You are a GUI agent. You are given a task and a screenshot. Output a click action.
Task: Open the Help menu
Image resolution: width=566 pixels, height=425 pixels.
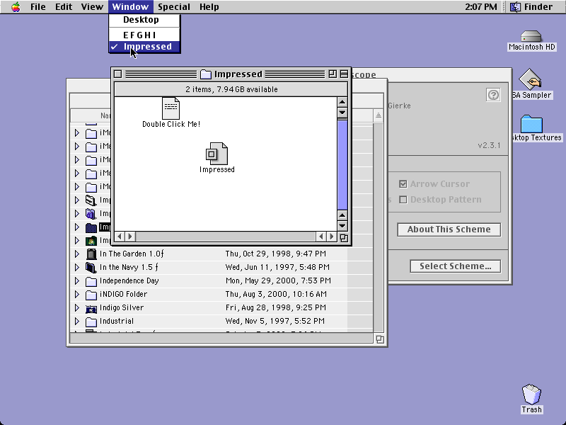[209, 6]
